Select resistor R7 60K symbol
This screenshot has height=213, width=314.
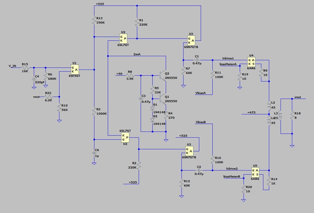click(x=184, y=71)
